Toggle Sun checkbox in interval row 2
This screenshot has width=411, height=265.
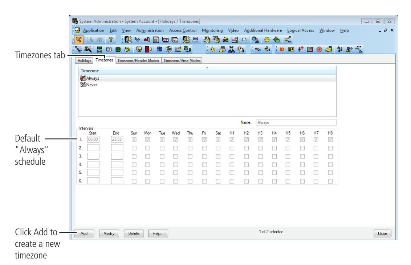pos(134,148)
